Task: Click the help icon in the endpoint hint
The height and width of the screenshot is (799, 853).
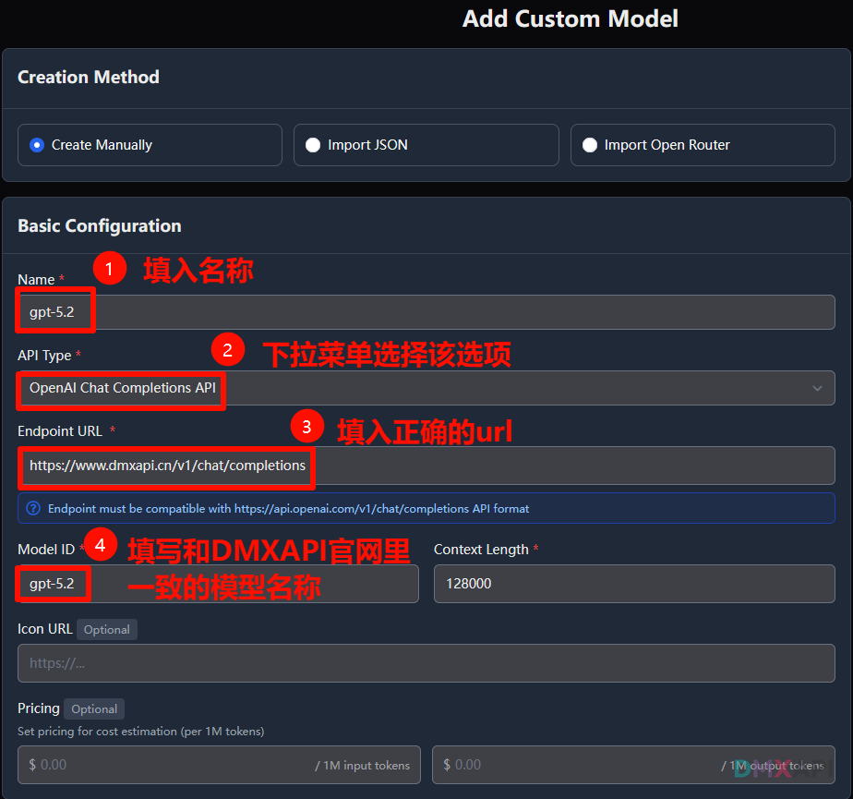Action: 33,508
